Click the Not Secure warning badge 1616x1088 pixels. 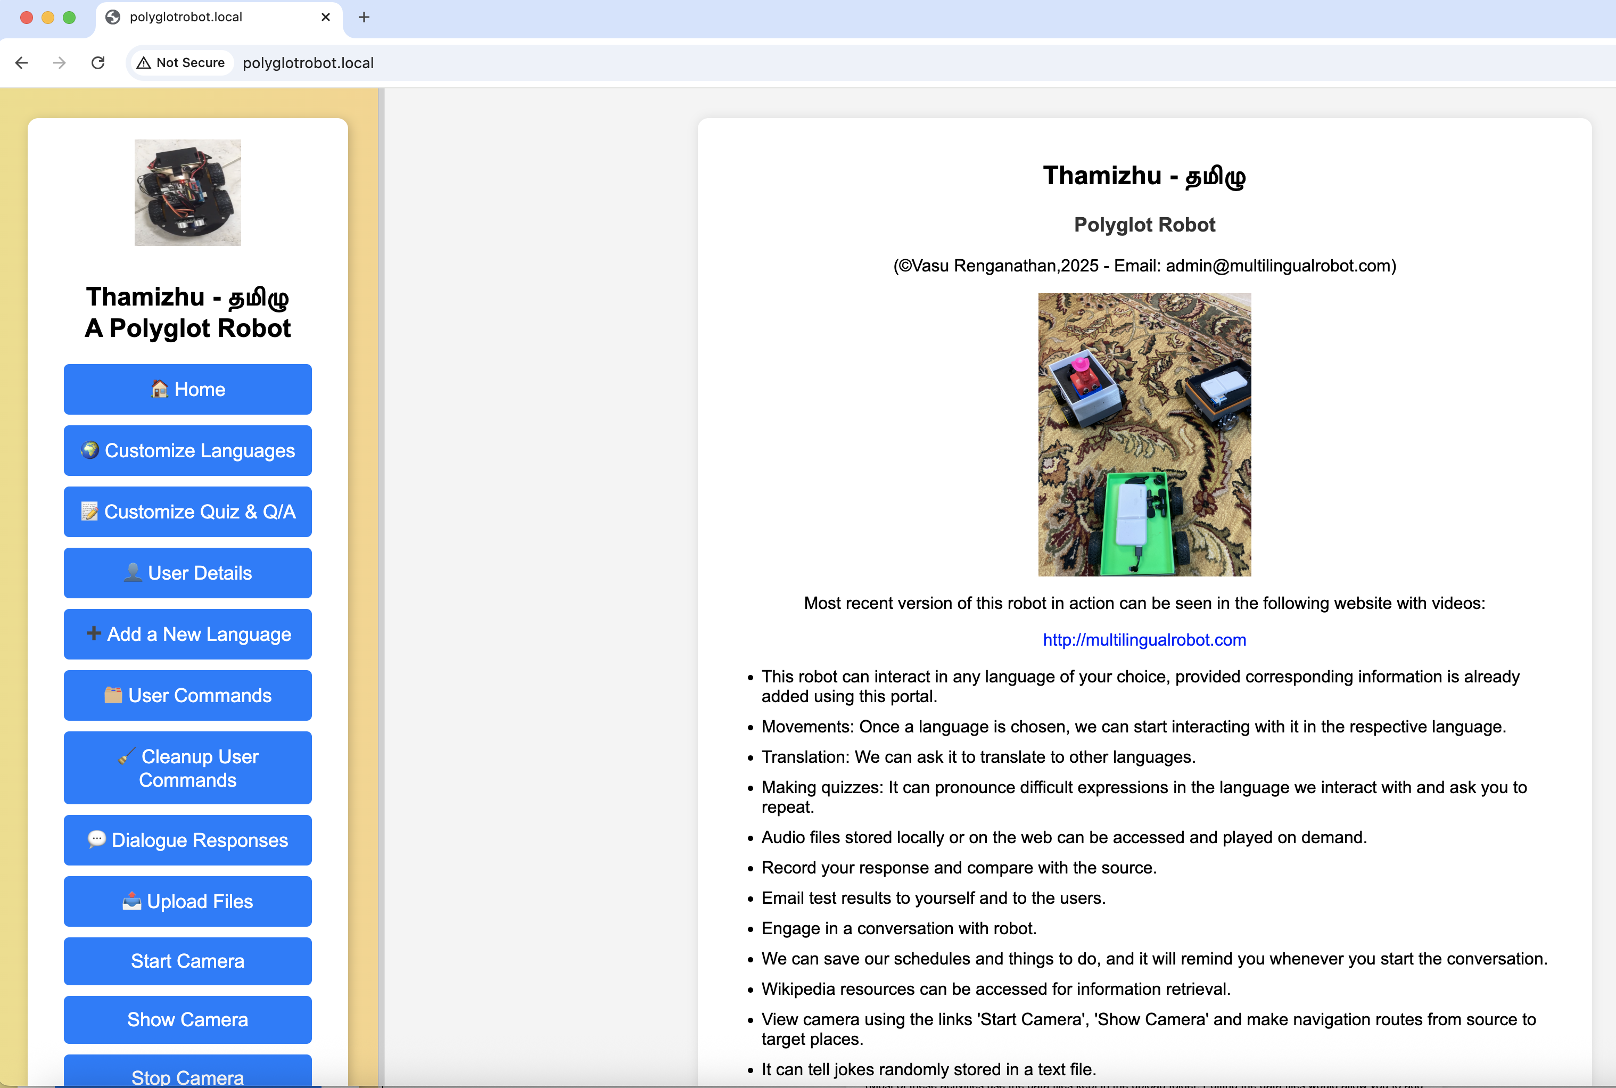coord(181,62)
